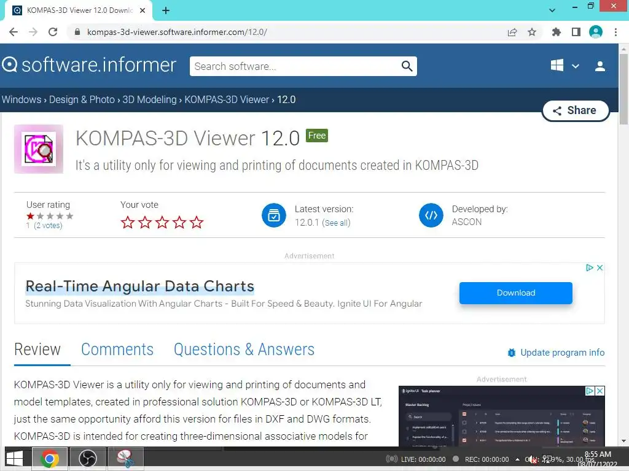Open Chrome extensions puzzle icon
Screen dimensions: 629x471
click(x=556, y=32)
